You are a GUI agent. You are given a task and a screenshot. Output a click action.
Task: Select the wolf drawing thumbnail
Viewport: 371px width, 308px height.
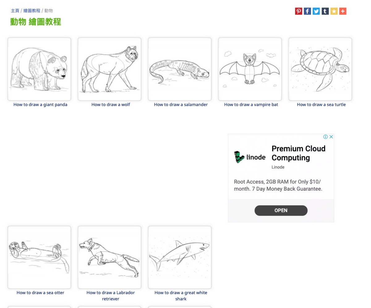point(109,69)
